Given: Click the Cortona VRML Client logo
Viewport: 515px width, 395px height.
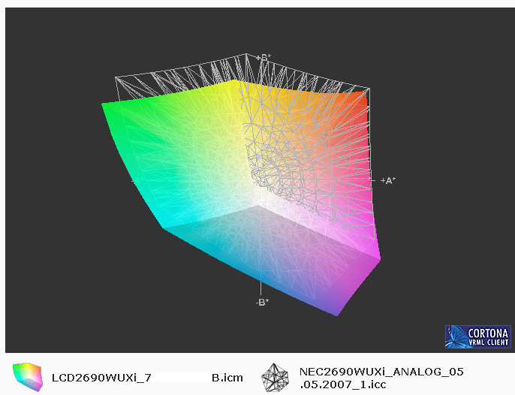Looking at the screenshot, I should click(477, 336).
